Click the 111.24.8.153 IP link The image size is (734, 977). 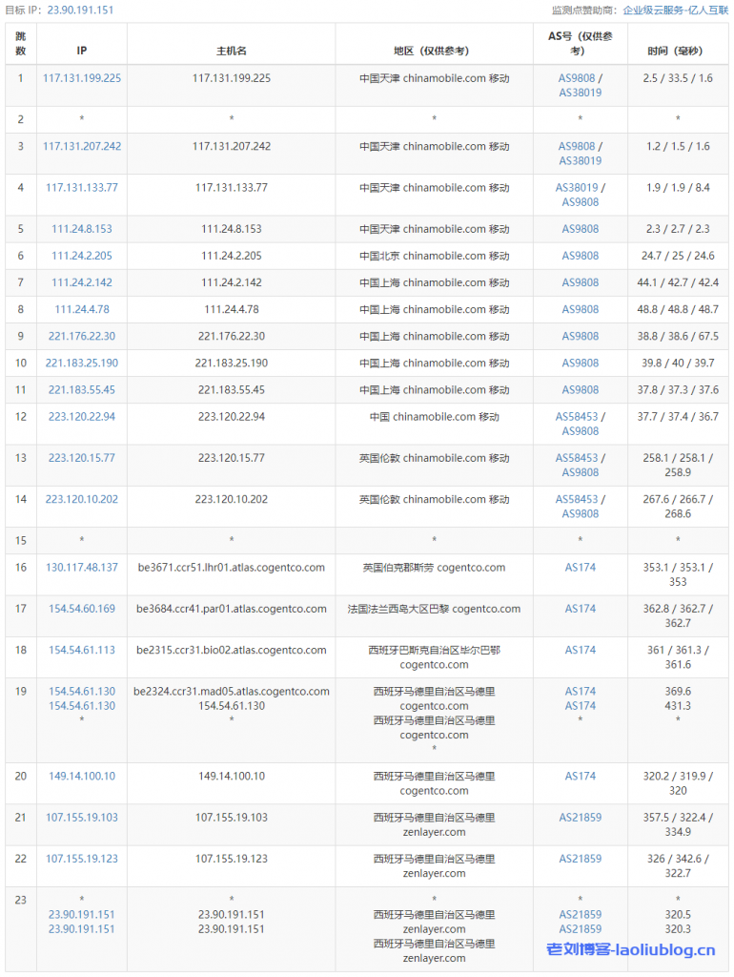coord(82,229)
